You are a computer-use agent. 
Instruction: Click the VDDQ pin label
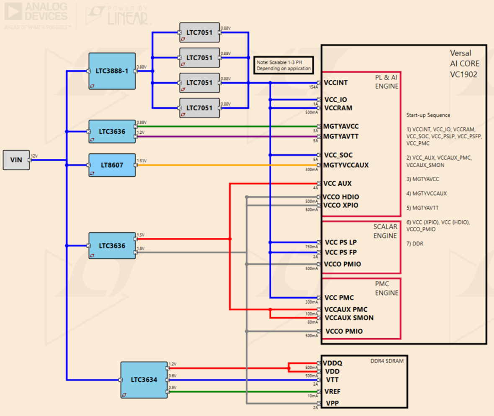[333, 363]
